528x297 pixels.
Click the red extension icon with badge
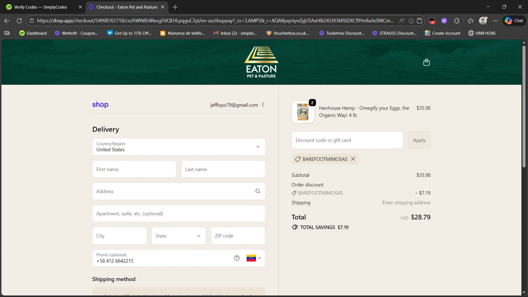(x=432, y=21)
